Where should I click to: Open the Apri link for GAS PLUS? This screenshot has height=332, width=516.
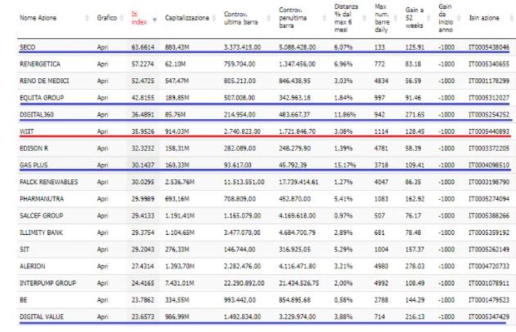pos(103,165)
